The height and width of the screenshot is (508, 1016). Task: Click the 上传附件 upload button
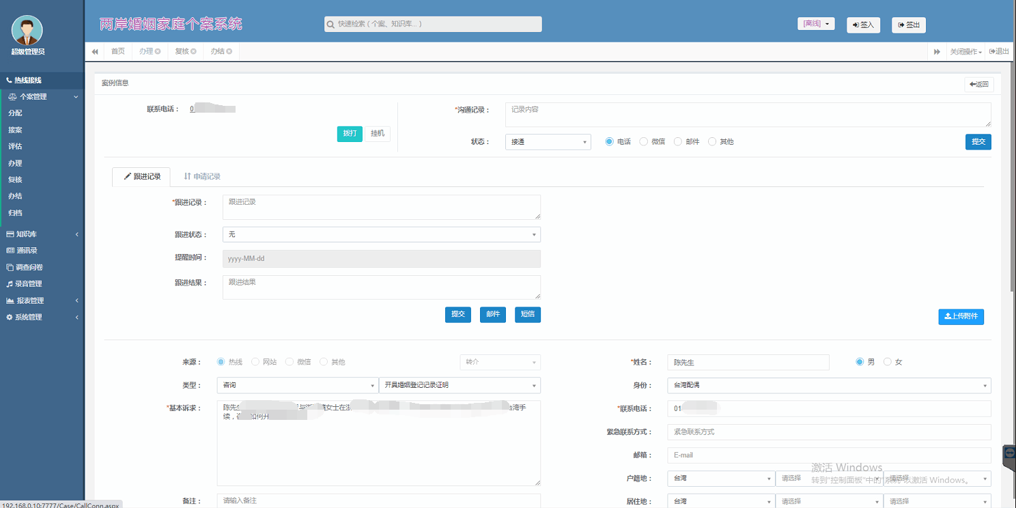(961, 317)
